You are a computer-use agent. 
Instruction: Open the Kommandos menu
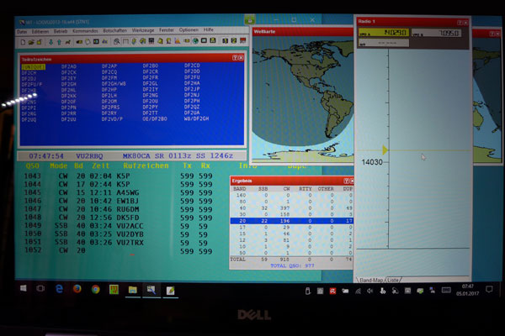(85, 31)
